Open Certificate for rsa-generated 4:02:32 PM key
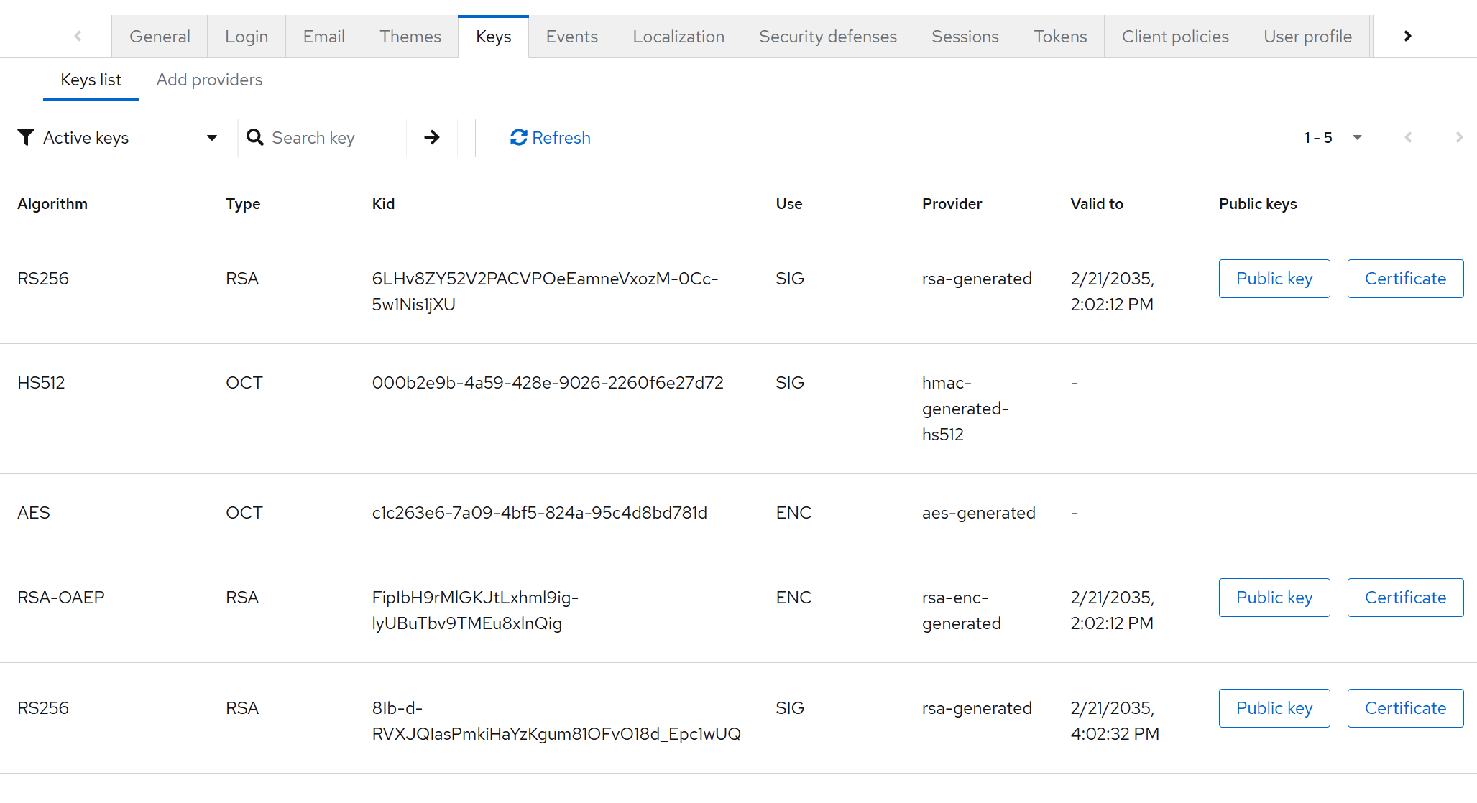Viewport: 1477px width, 803px height. coord(1404,708)
